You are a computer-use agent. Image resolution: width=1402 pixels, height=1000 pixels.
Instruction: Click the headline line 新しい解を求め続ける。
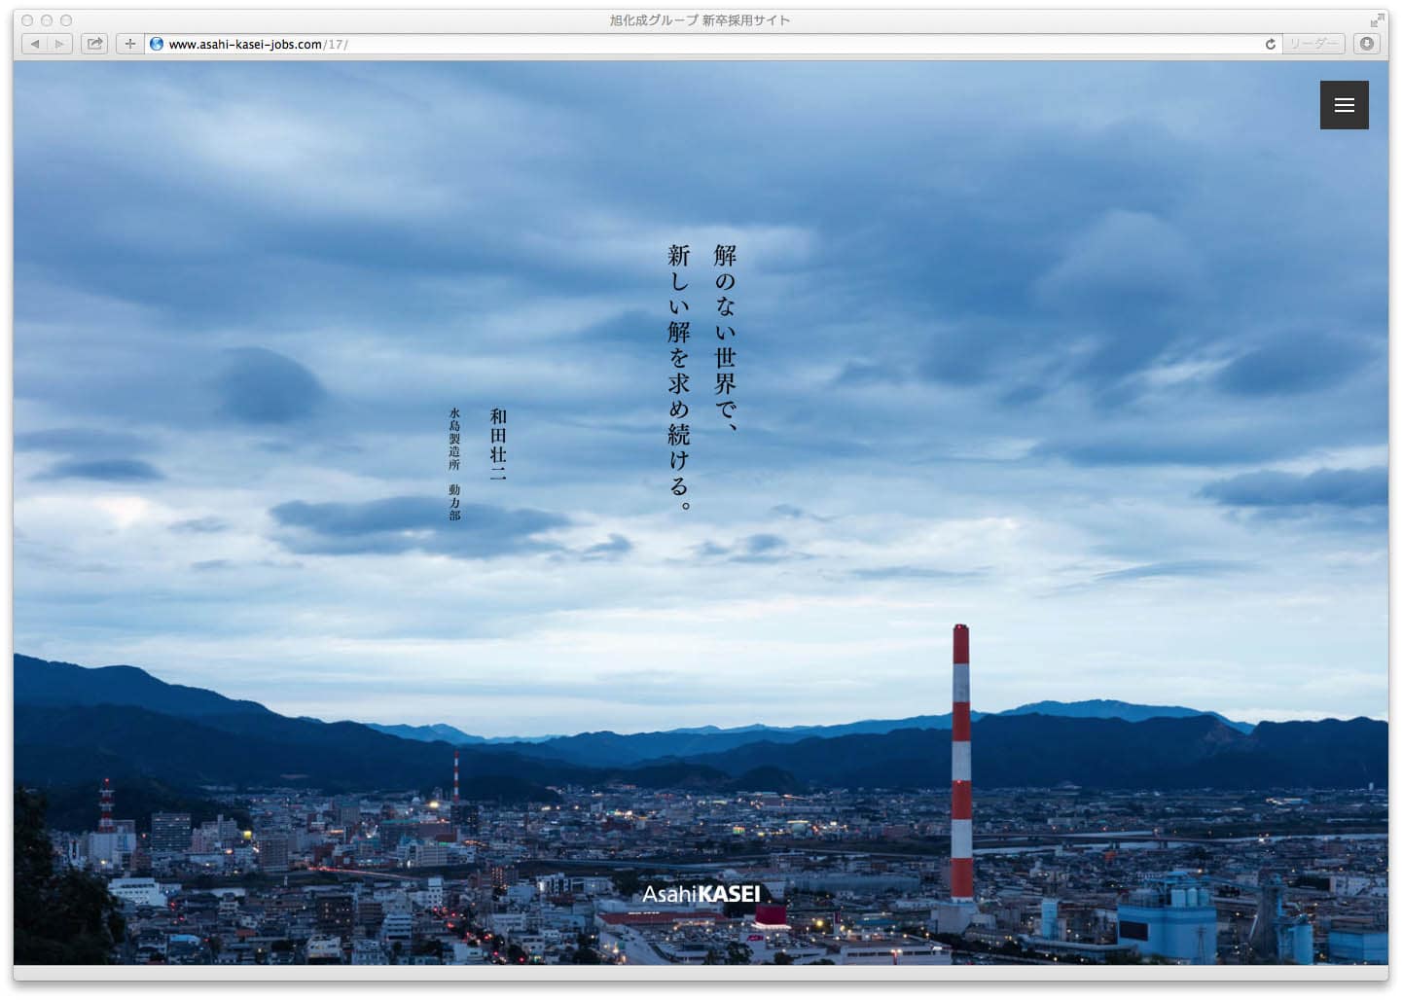(679, 377)
